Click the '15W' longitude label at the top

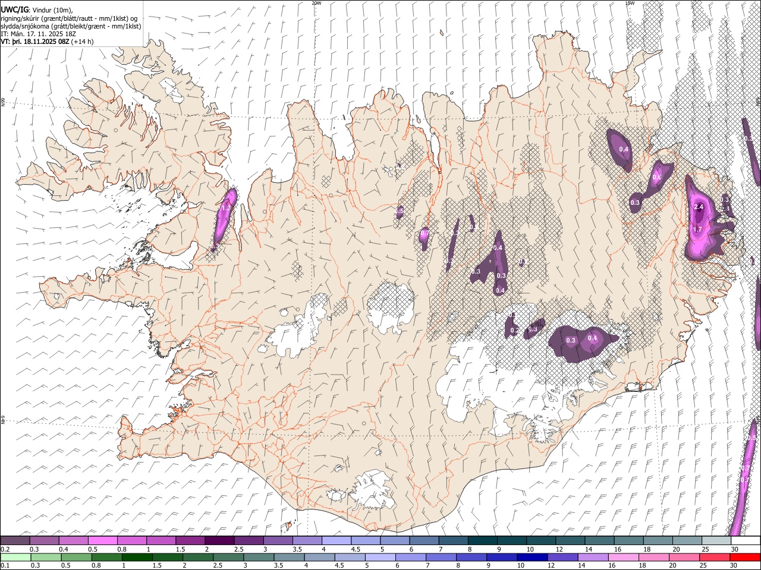[629, 3]
